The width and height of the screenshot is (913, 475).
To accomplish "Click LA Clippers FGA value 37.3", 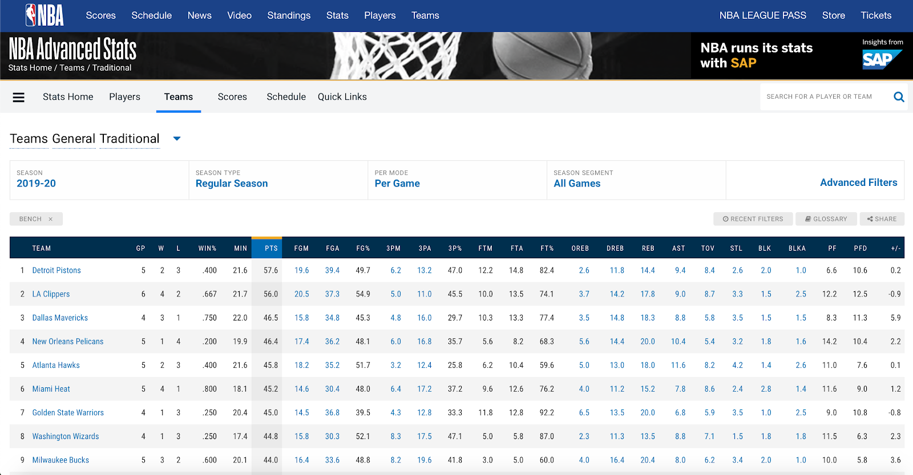I will (333, 294).
